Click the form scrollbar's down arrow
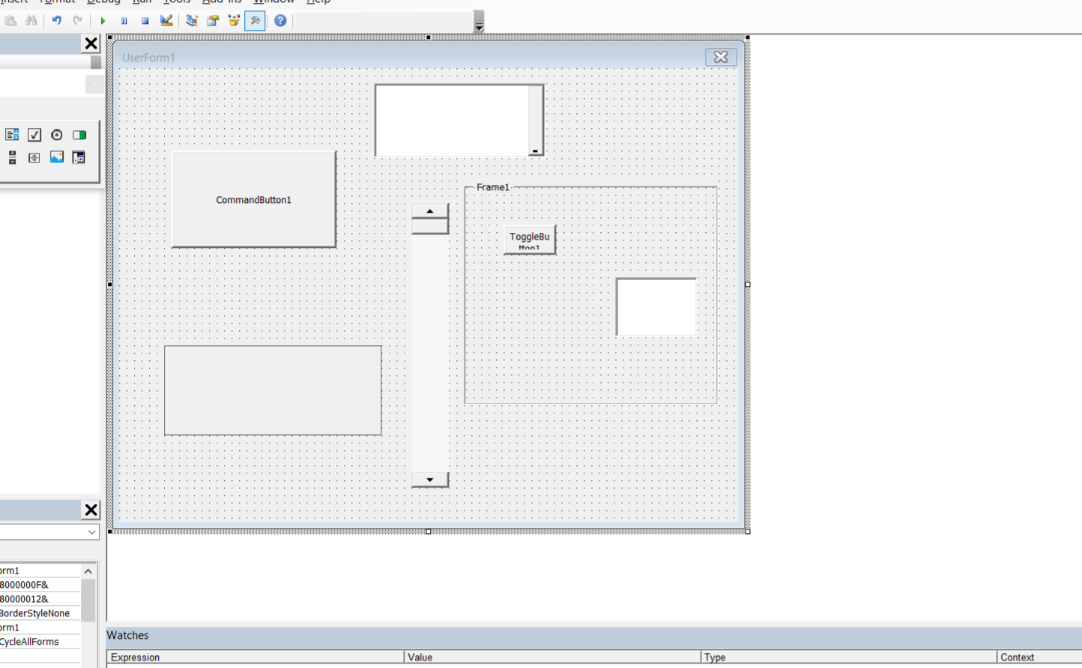The height and width of the screenshot is (668, 1082). 430,479
